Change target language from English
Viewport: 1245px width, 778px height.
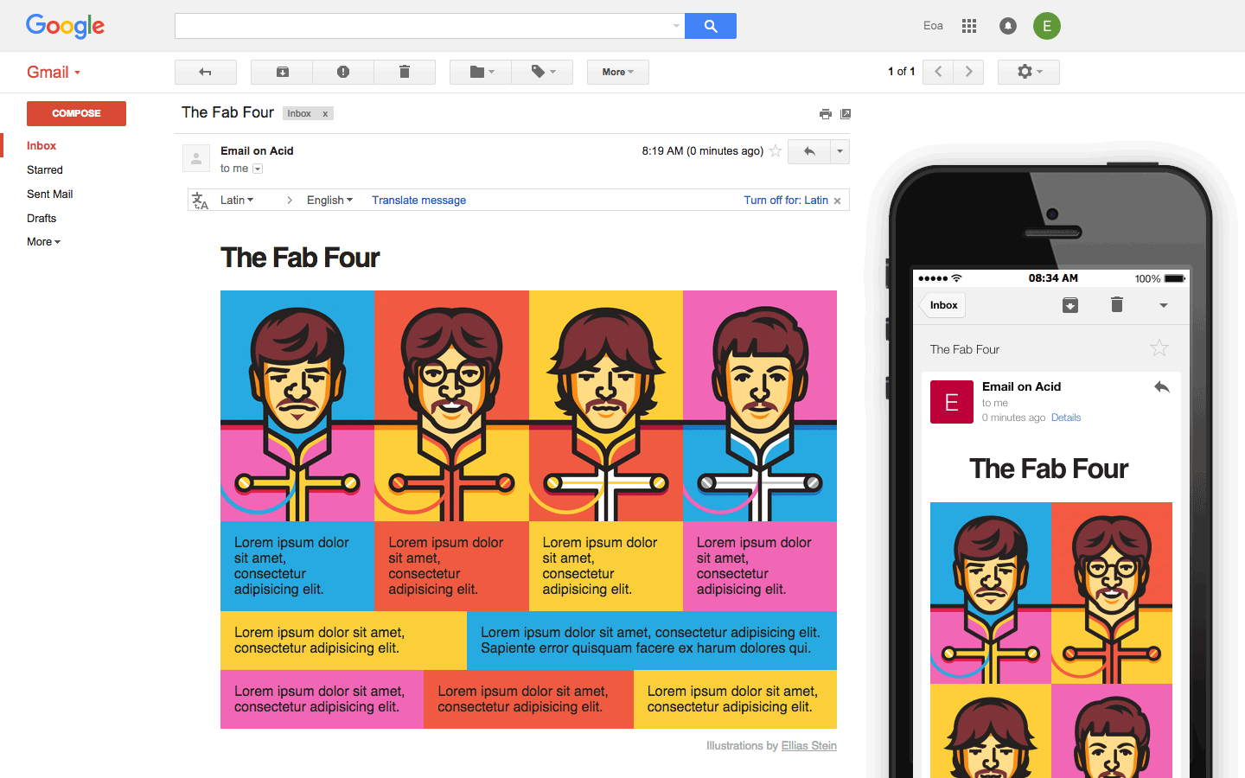click(x=329, y=201)
